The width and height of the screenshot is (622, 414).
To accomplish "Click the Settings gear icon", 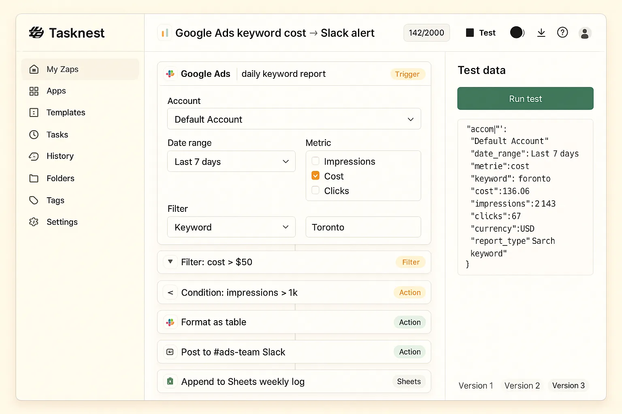I will point(34,222).
